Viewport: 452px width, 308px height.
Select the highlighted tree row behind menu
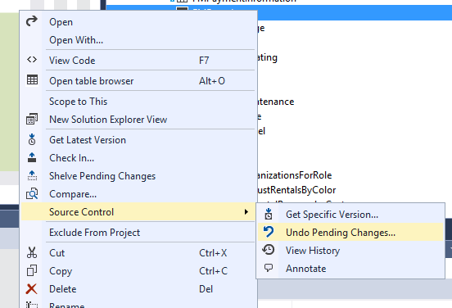355,12
